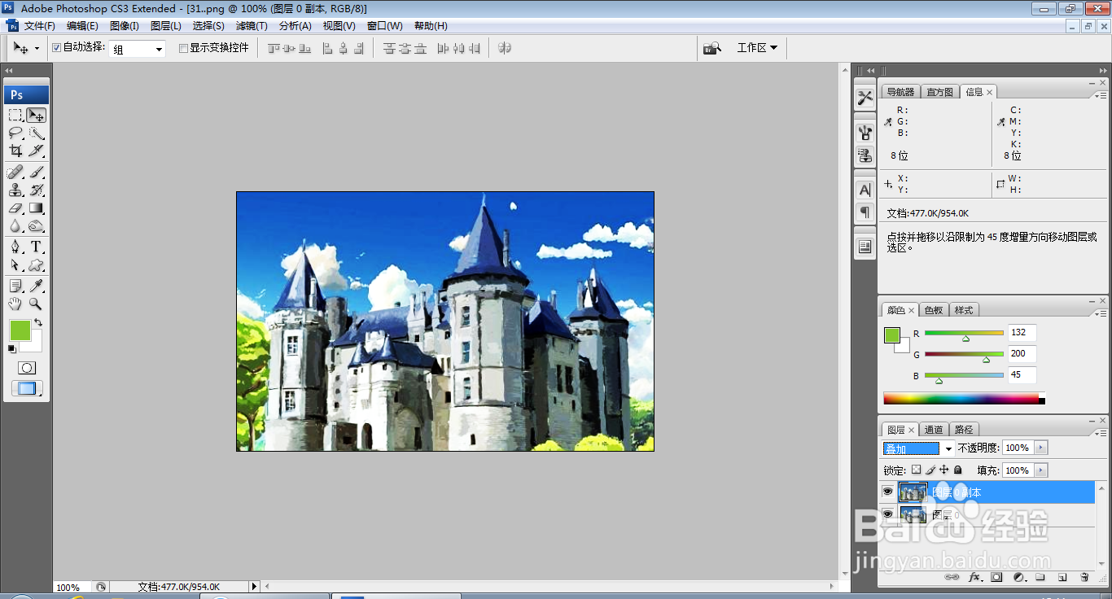The image size is (1112, 599).
Task: Click the G value field showing 200
Action: coord(1022,354)
